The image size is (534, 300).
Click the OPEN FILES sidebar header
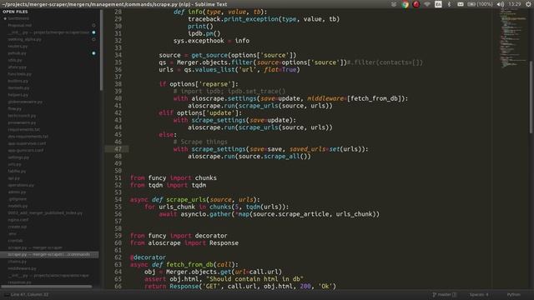pos(15,12)
